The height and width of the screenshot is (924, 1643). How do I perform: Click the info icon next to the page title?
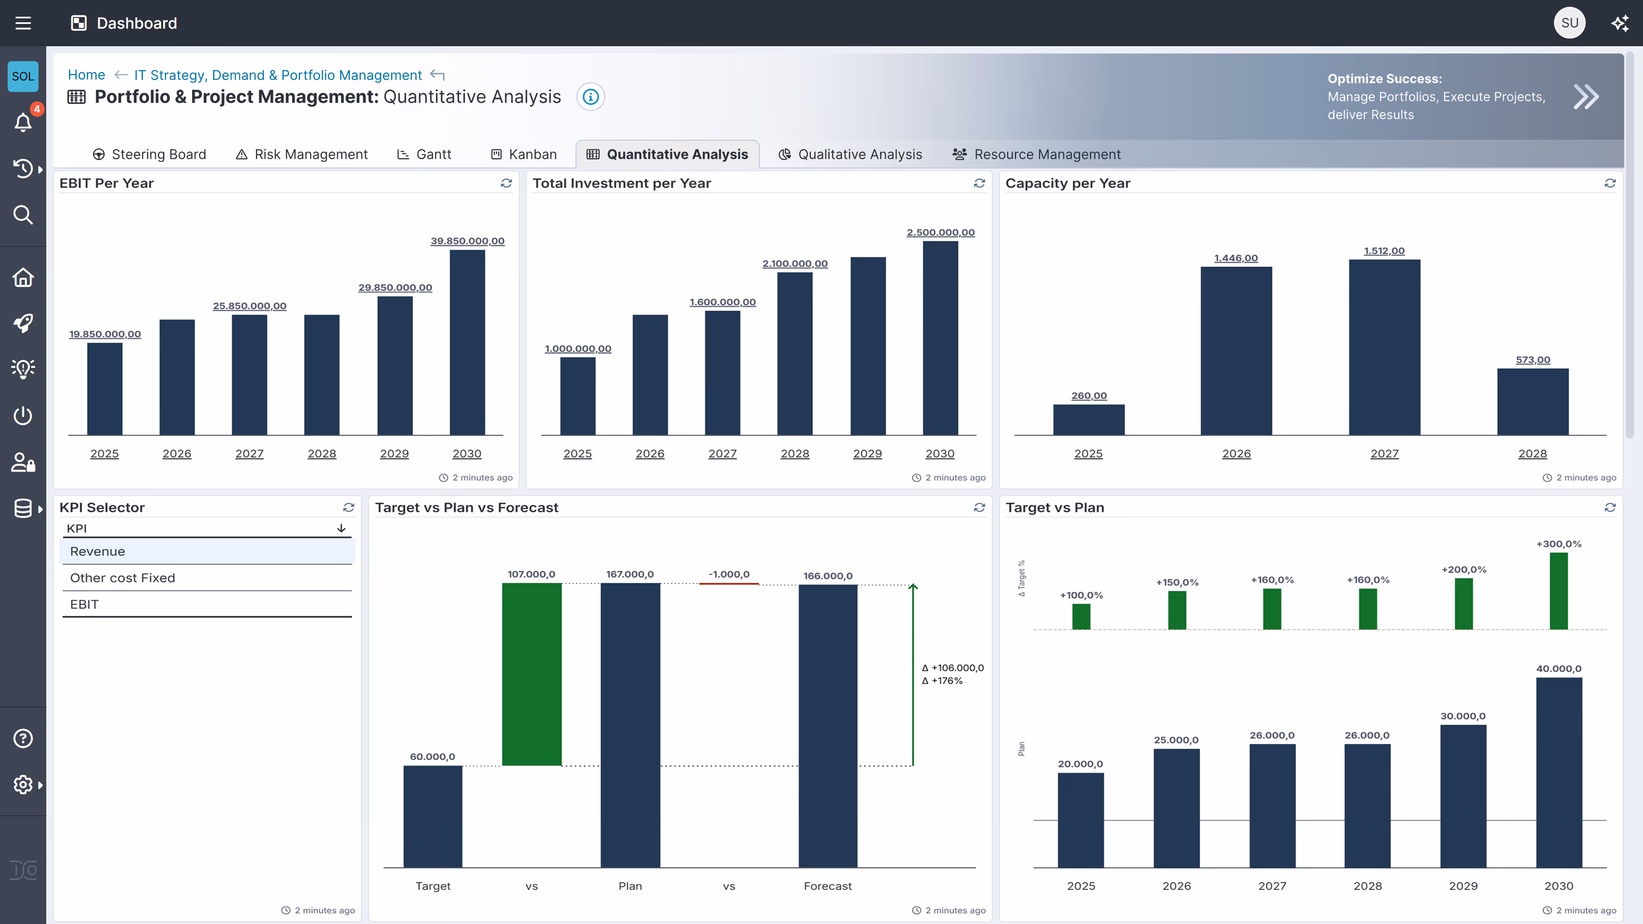coord(590,97)
